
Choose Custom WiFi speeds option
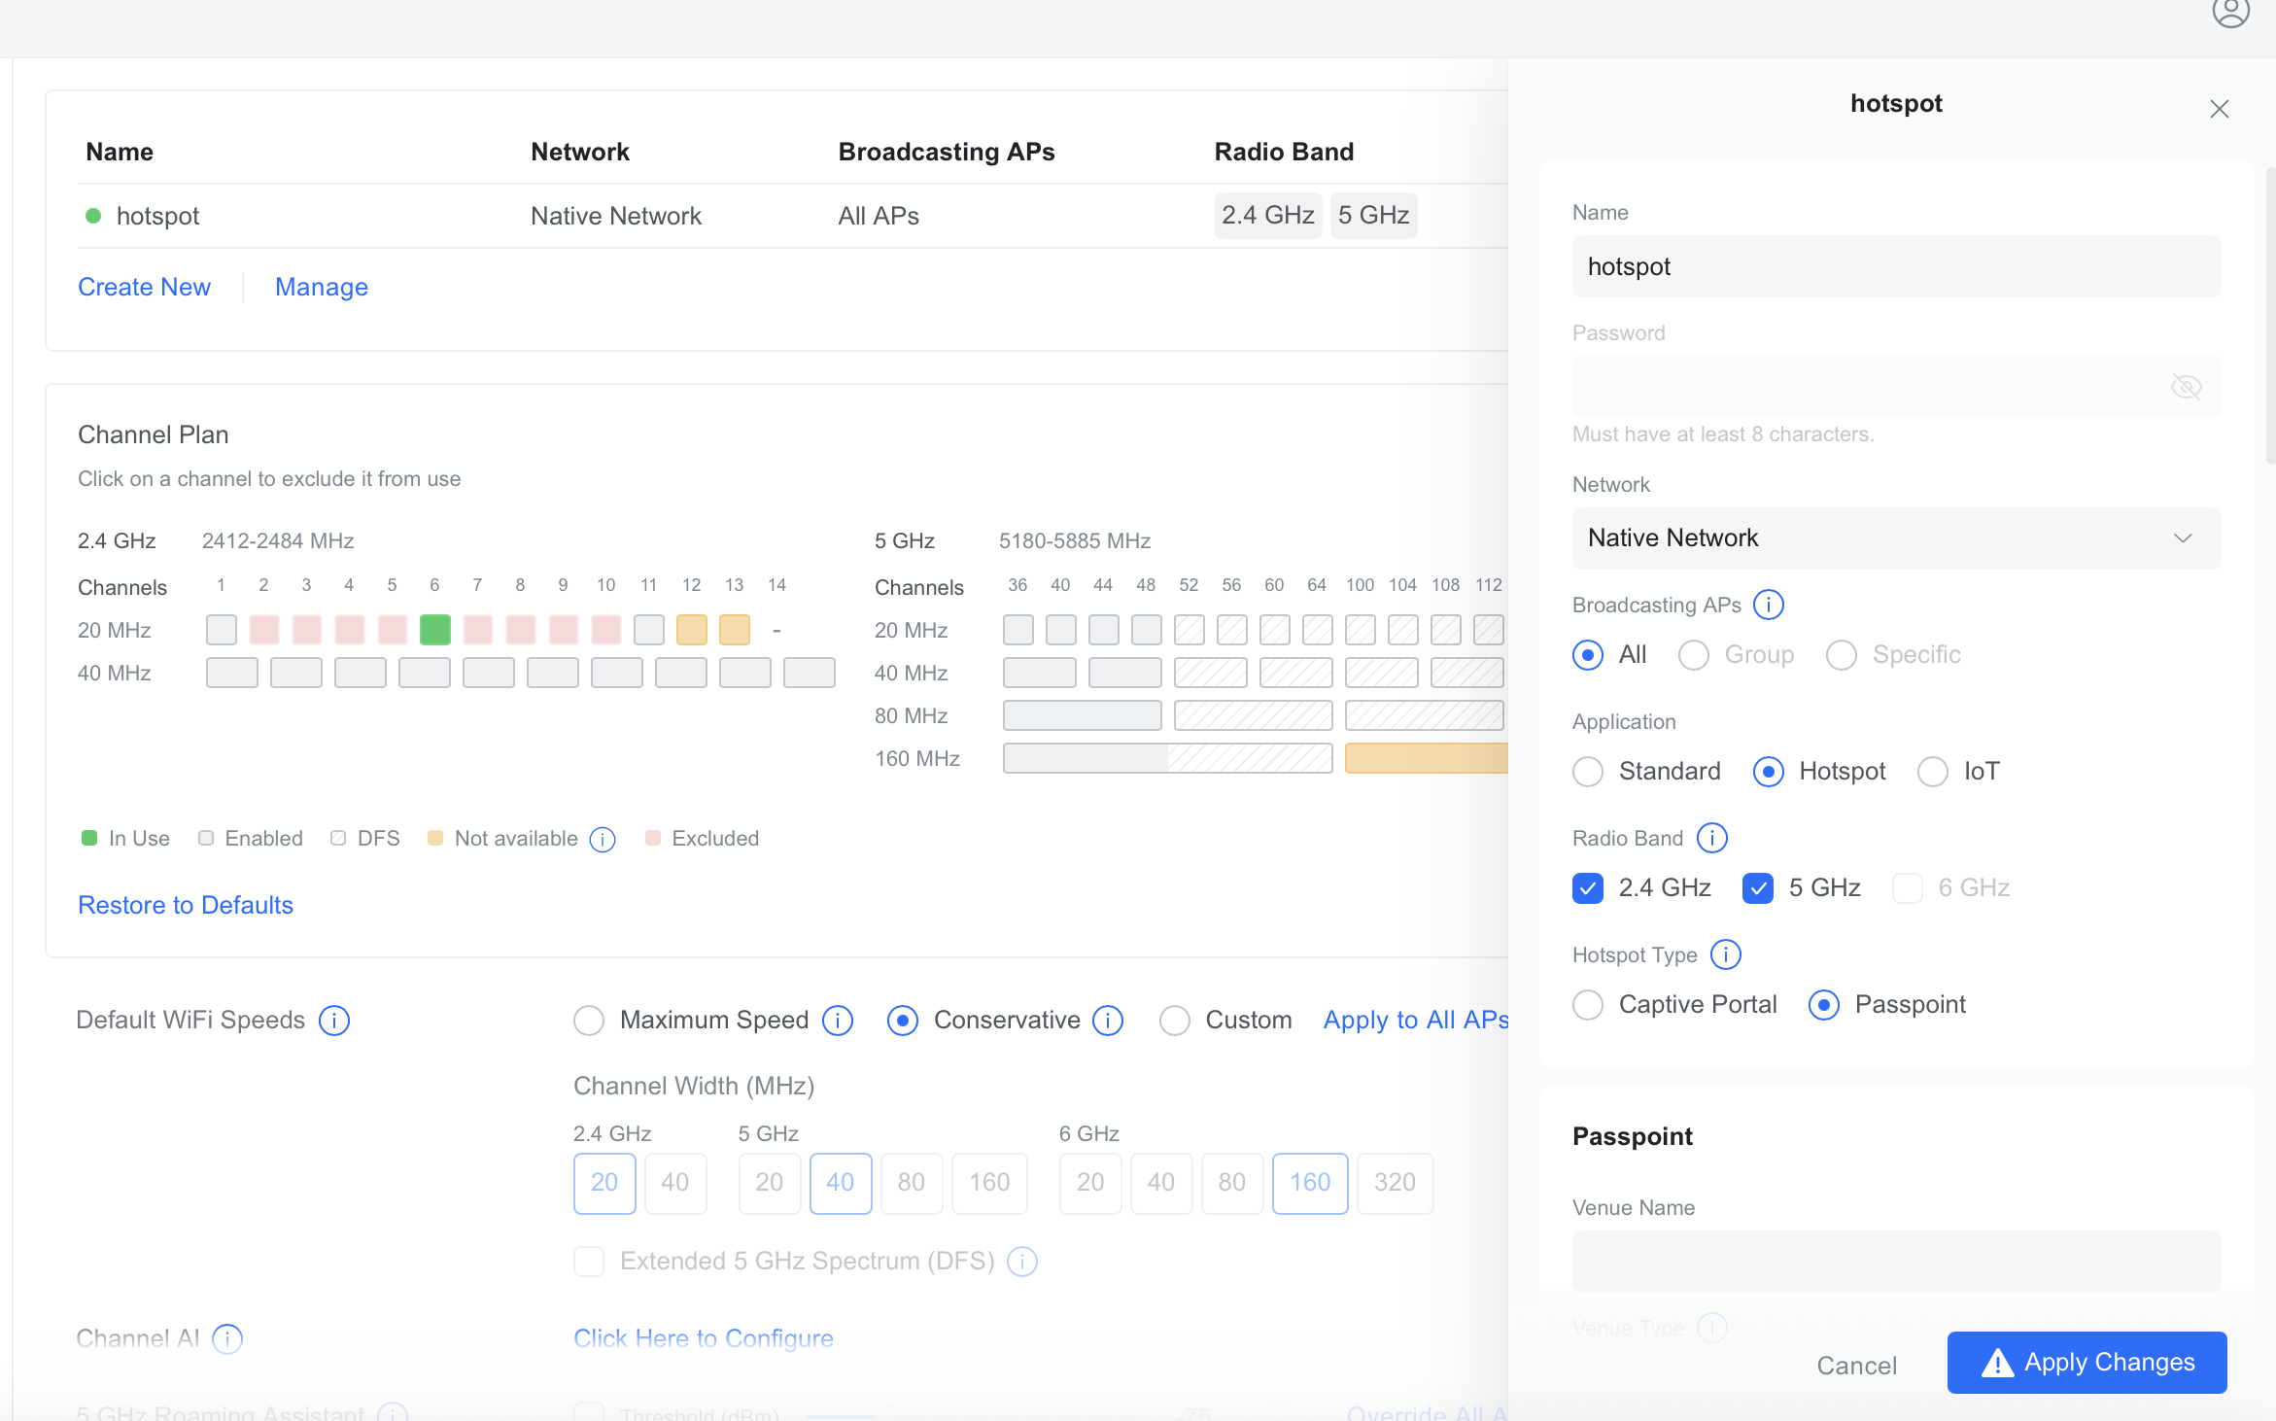(1175, 1021)
